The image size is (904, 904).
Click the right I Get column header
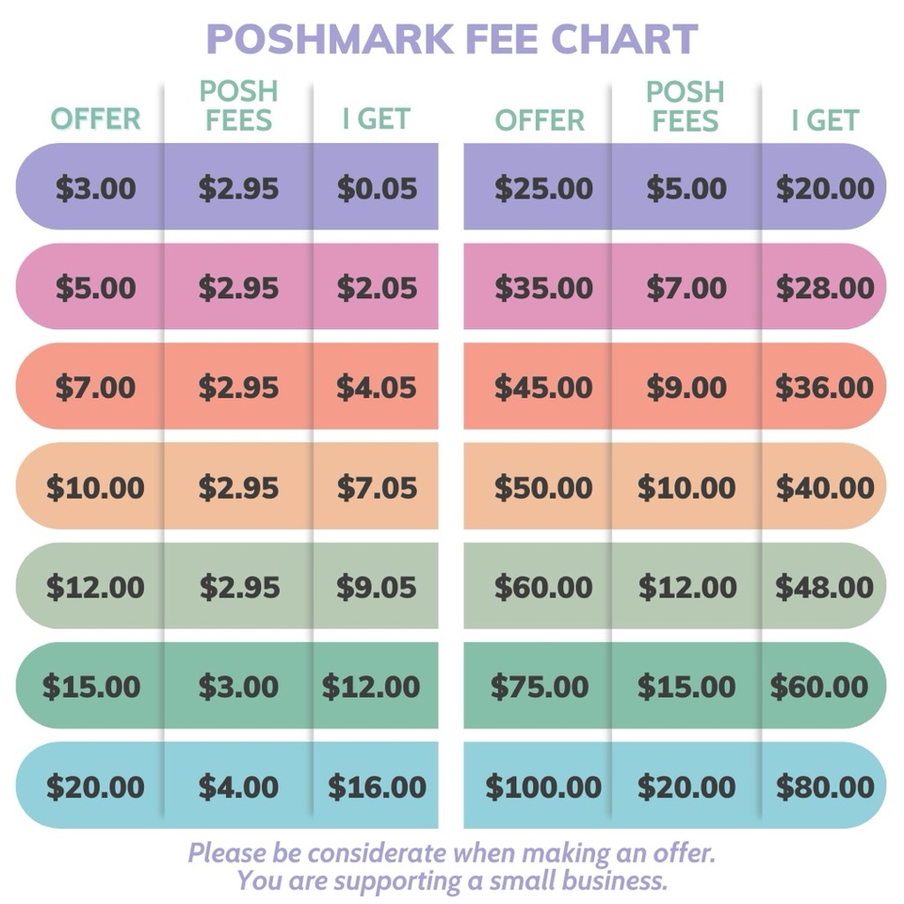coord(824,119)
